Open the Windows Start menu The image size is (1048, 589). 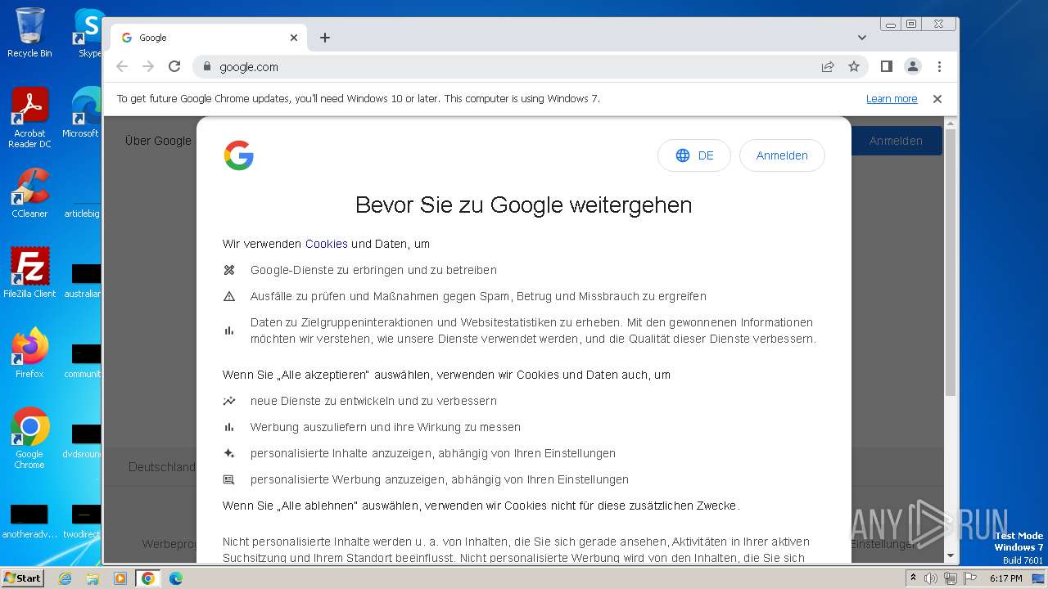tap(23, 578)
